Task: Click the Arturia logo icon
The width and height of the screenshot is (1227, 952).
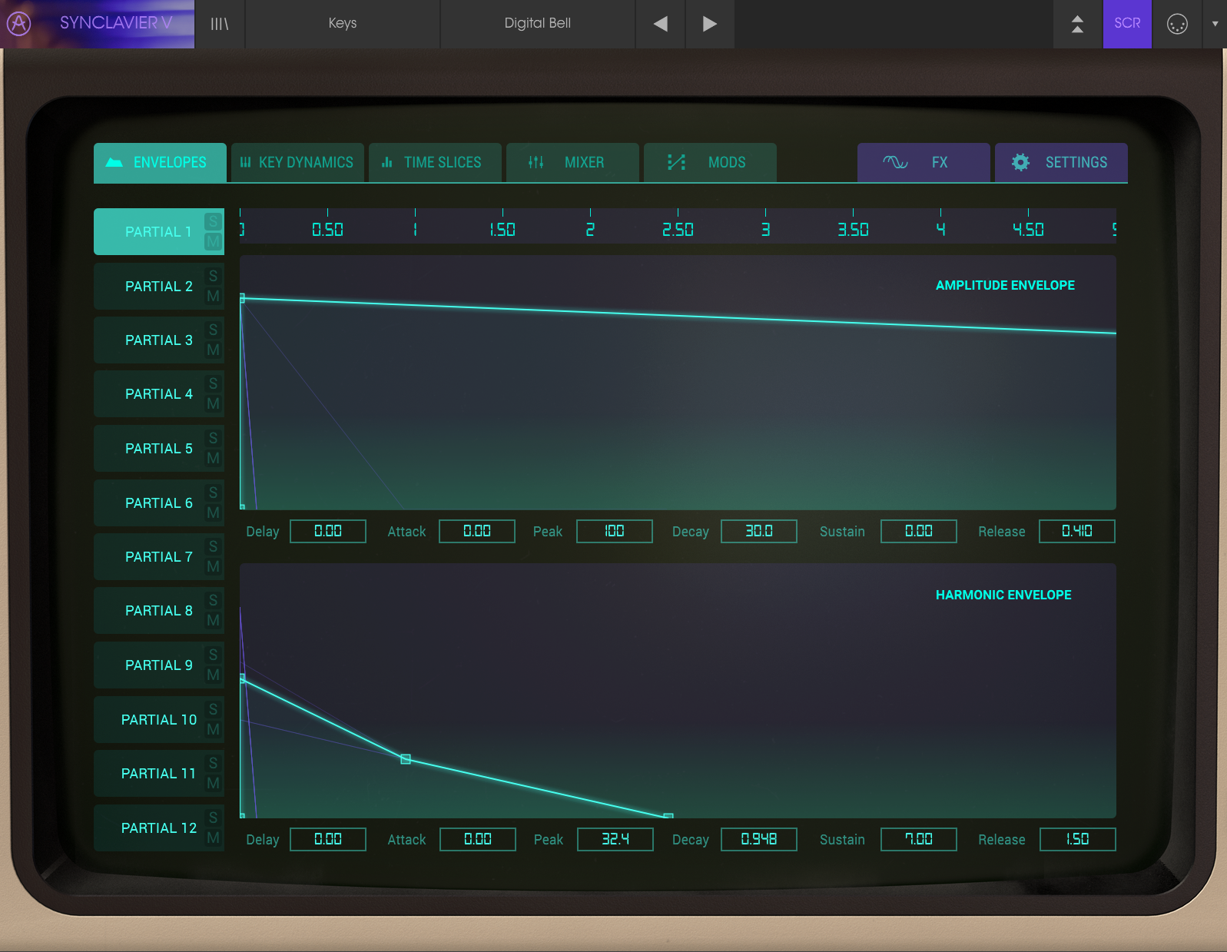Action: pos(18,23)
